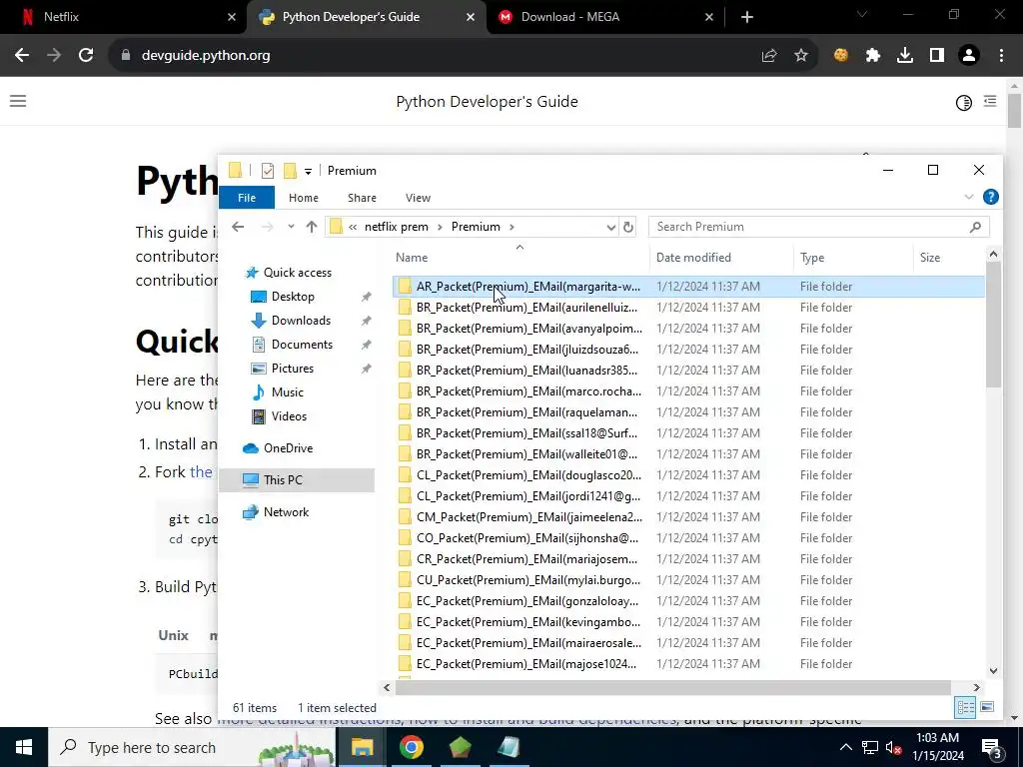Expand the Explorer ribbon chevron

[x=969, y=197]
